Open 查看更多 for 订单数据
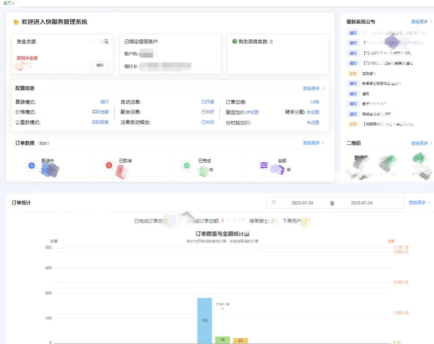 pos(312,143)
